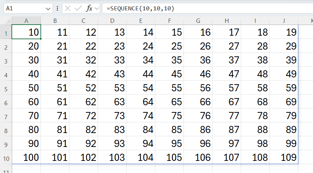Select the cell containing 16
This screenshot has height=173, width=313.
[x=198, y=32]
